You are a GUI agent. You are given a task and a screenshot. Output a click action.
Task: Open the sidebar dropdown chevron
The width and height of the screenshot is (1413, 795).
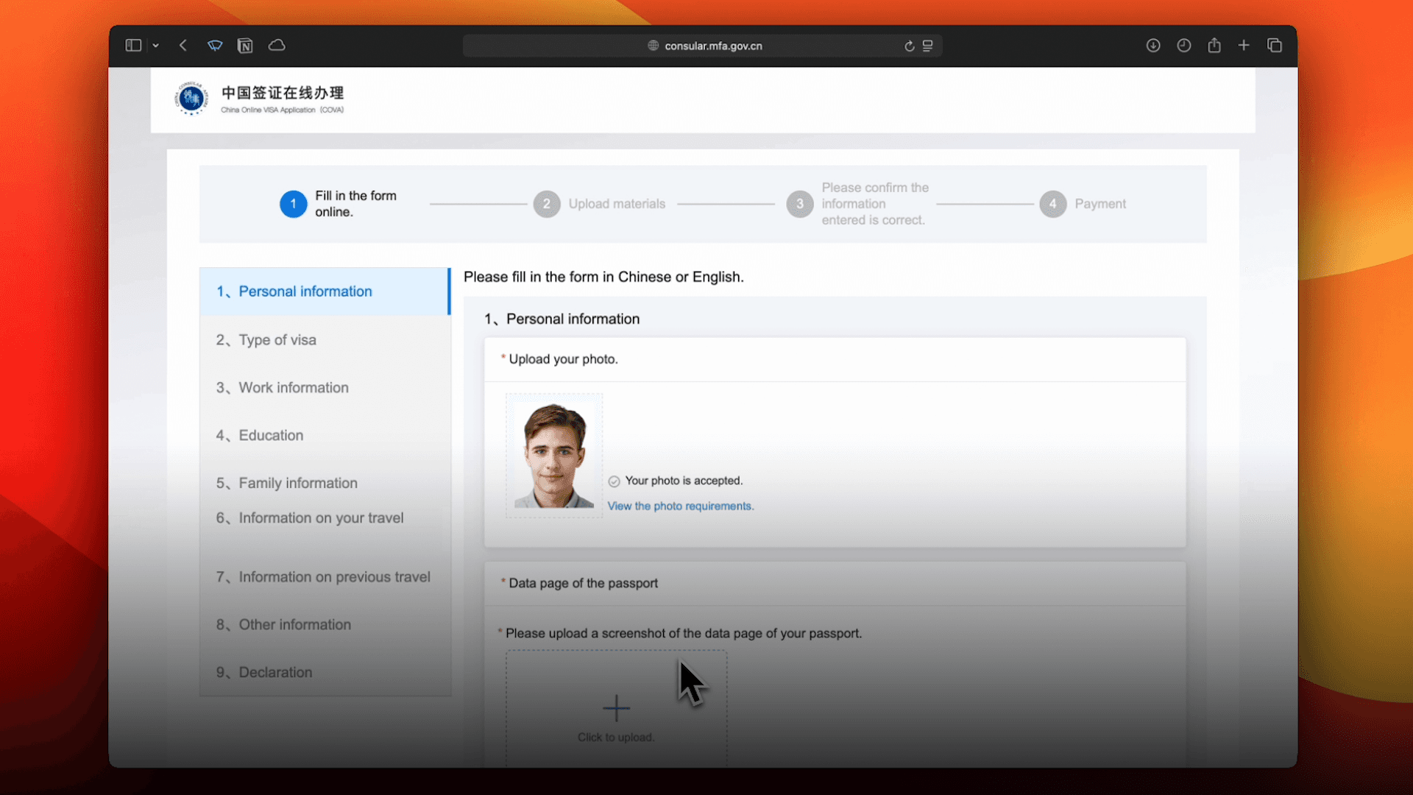[x=156, y=46]
